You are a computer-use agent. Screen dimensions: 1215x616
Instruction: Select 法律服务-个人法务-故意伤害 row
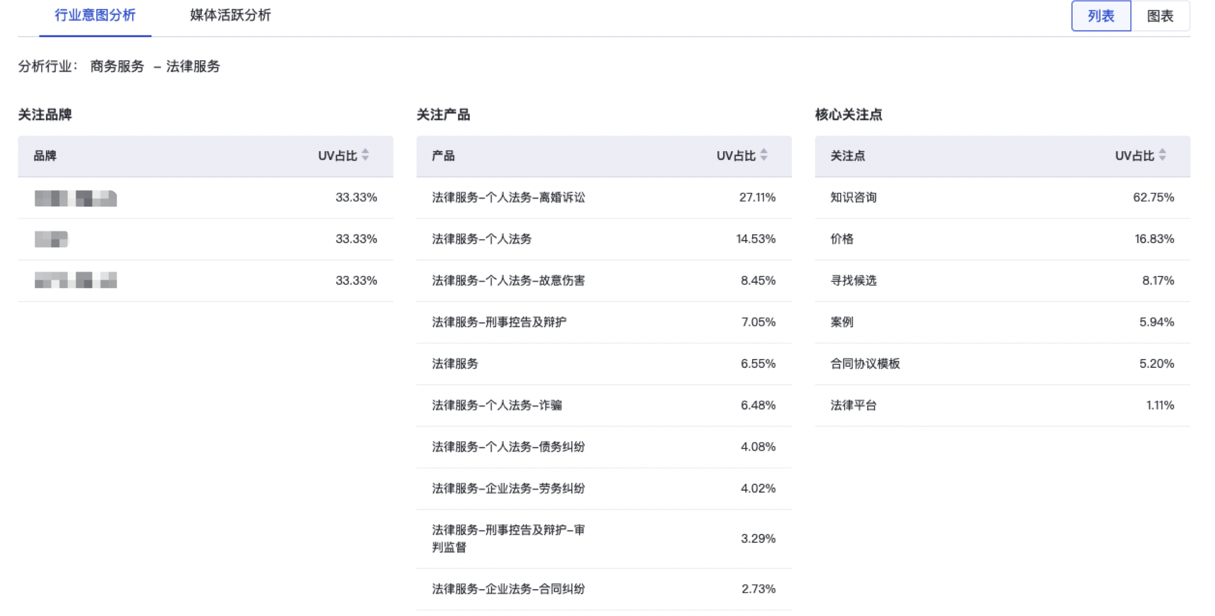[508, 280]
